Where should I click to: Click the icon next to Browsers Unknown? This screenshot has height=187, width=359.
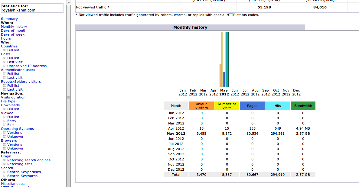(5, 148)
